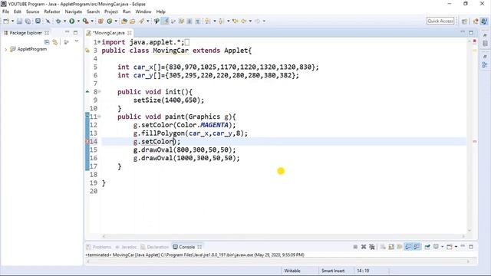The width and height of the screenshot is (491, 276).
Task: Open the External Tools dropdown arrow
Action: click(x=92, y=21)
